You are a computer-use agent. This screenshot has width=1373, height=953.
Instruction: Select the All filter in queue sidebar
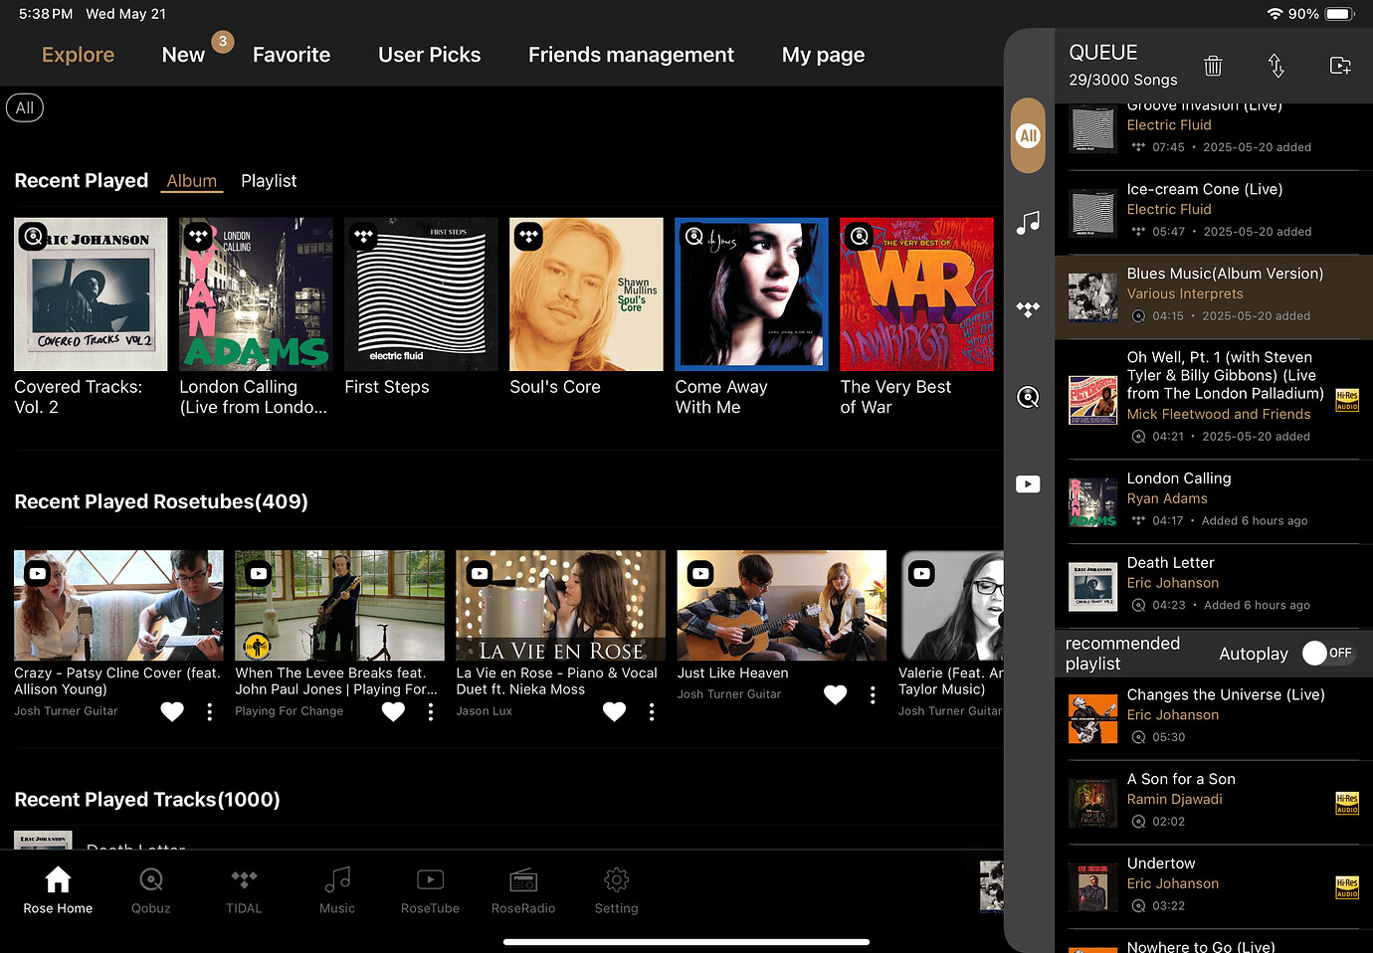(x=1028, y=136)
